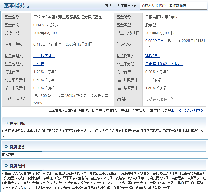Screen dimensions: 208x192
Task: Open the 建设银行 custodian link
Action: coord(152,56)
